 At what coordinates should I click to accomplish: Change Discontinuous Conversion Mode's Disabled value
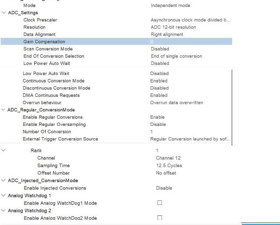pos(159,88)
